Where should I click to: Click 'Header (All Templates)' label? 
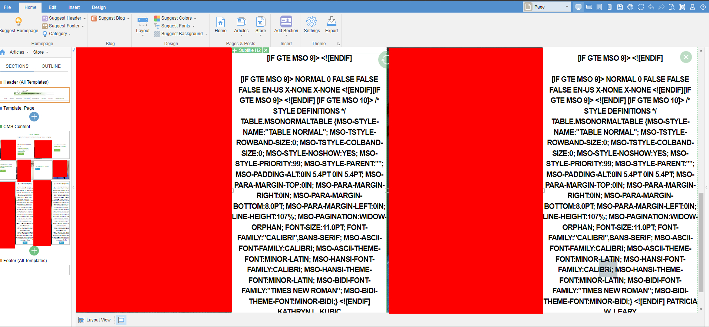[x=26, y=82]
